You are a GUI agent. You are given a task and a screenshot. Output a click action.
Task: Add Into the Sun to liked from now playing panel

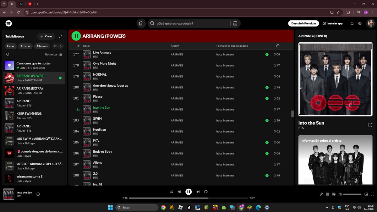pyautogui.click(x=370, y=125)
